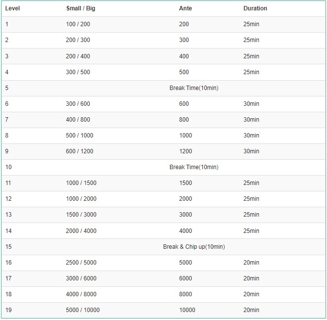
Task: Click the ante value 8000 in level 18
Action: (x=186, y=294)
